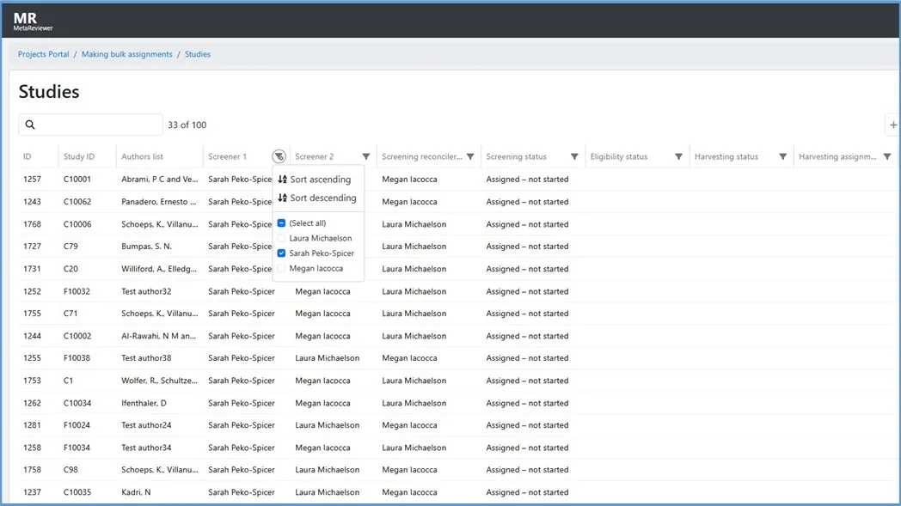Screen dimensions: 901x506
Task: Uncheck the Sarah Peko-Spicer filter option
Action: click(x=281, y=253)
